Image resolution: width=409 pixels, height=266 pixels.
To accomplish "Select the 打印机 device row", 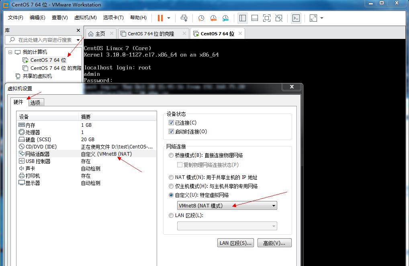I will click(x=86, y=176).
